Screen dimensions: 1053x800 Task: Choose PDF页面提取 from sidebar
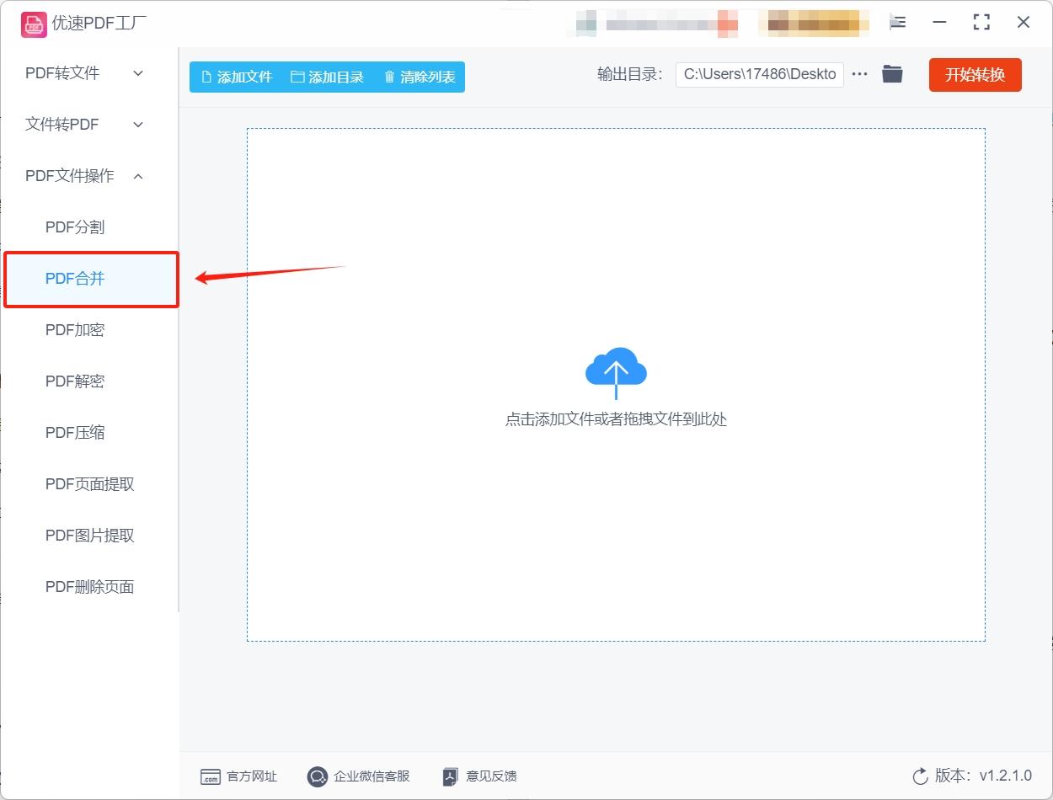(89, 484)
